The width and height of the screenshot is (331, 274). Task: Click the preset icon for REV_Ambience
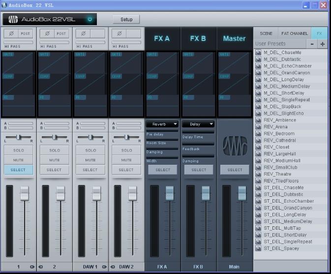(258, 120)
